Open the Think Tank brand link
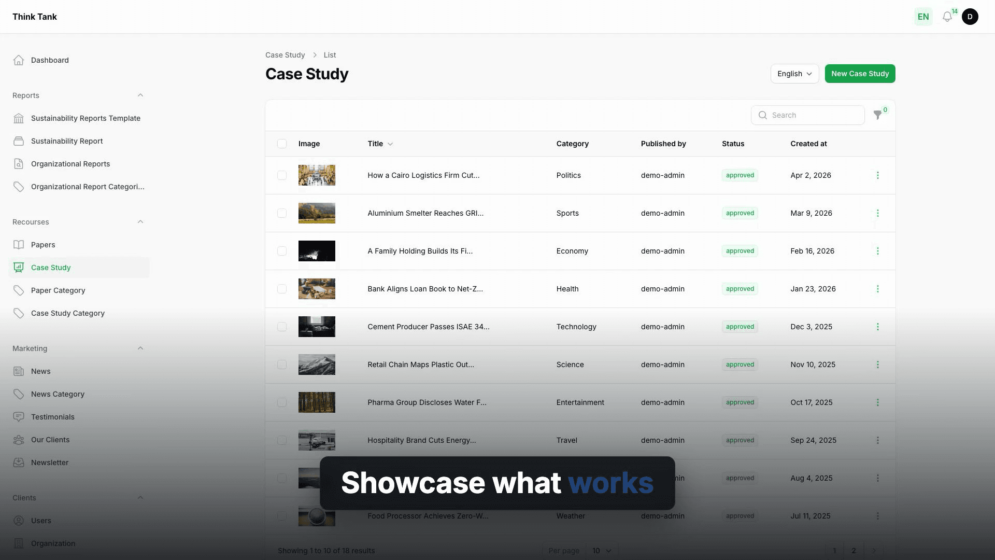This screenshot has width=995, height=560. point(35,17)
